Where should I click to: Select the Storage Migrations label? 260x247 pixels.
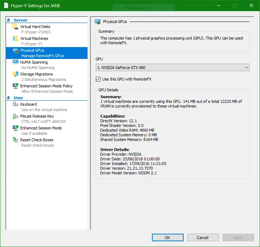[x=36, y=74]
